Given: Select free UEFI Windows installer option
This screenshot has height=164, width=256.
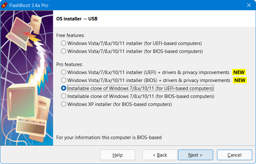Looking at the screenshot, I should tap(64, 43).
